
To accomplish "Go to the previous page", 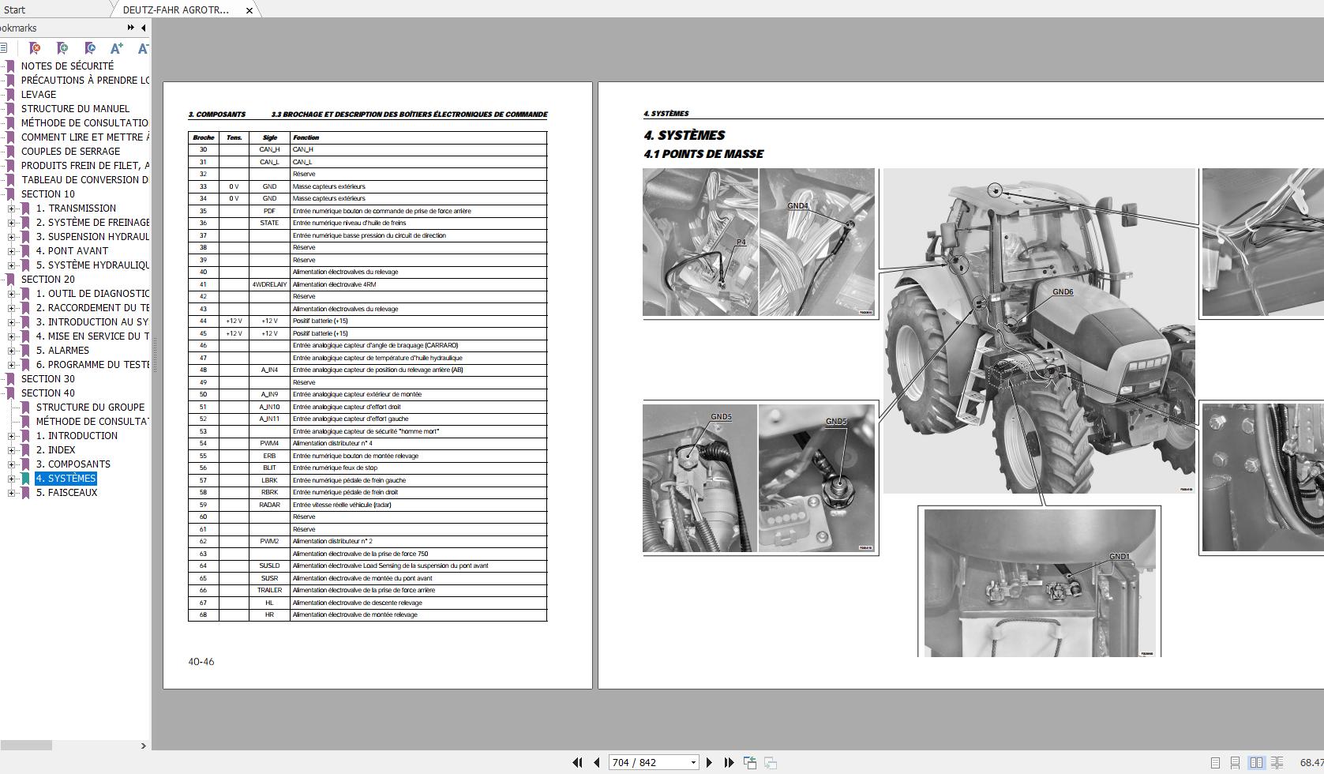I will click(597, 762).
